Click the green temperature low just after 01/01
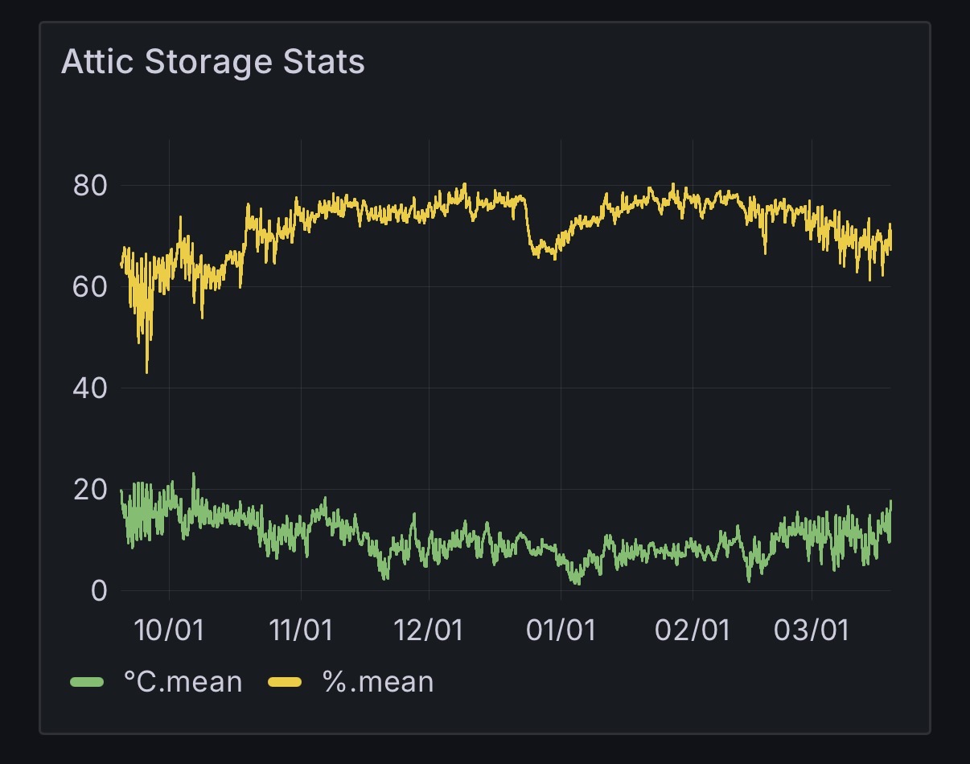Viewport: 970px width, 764px height. pyautogui.click(x=577, y=582)
